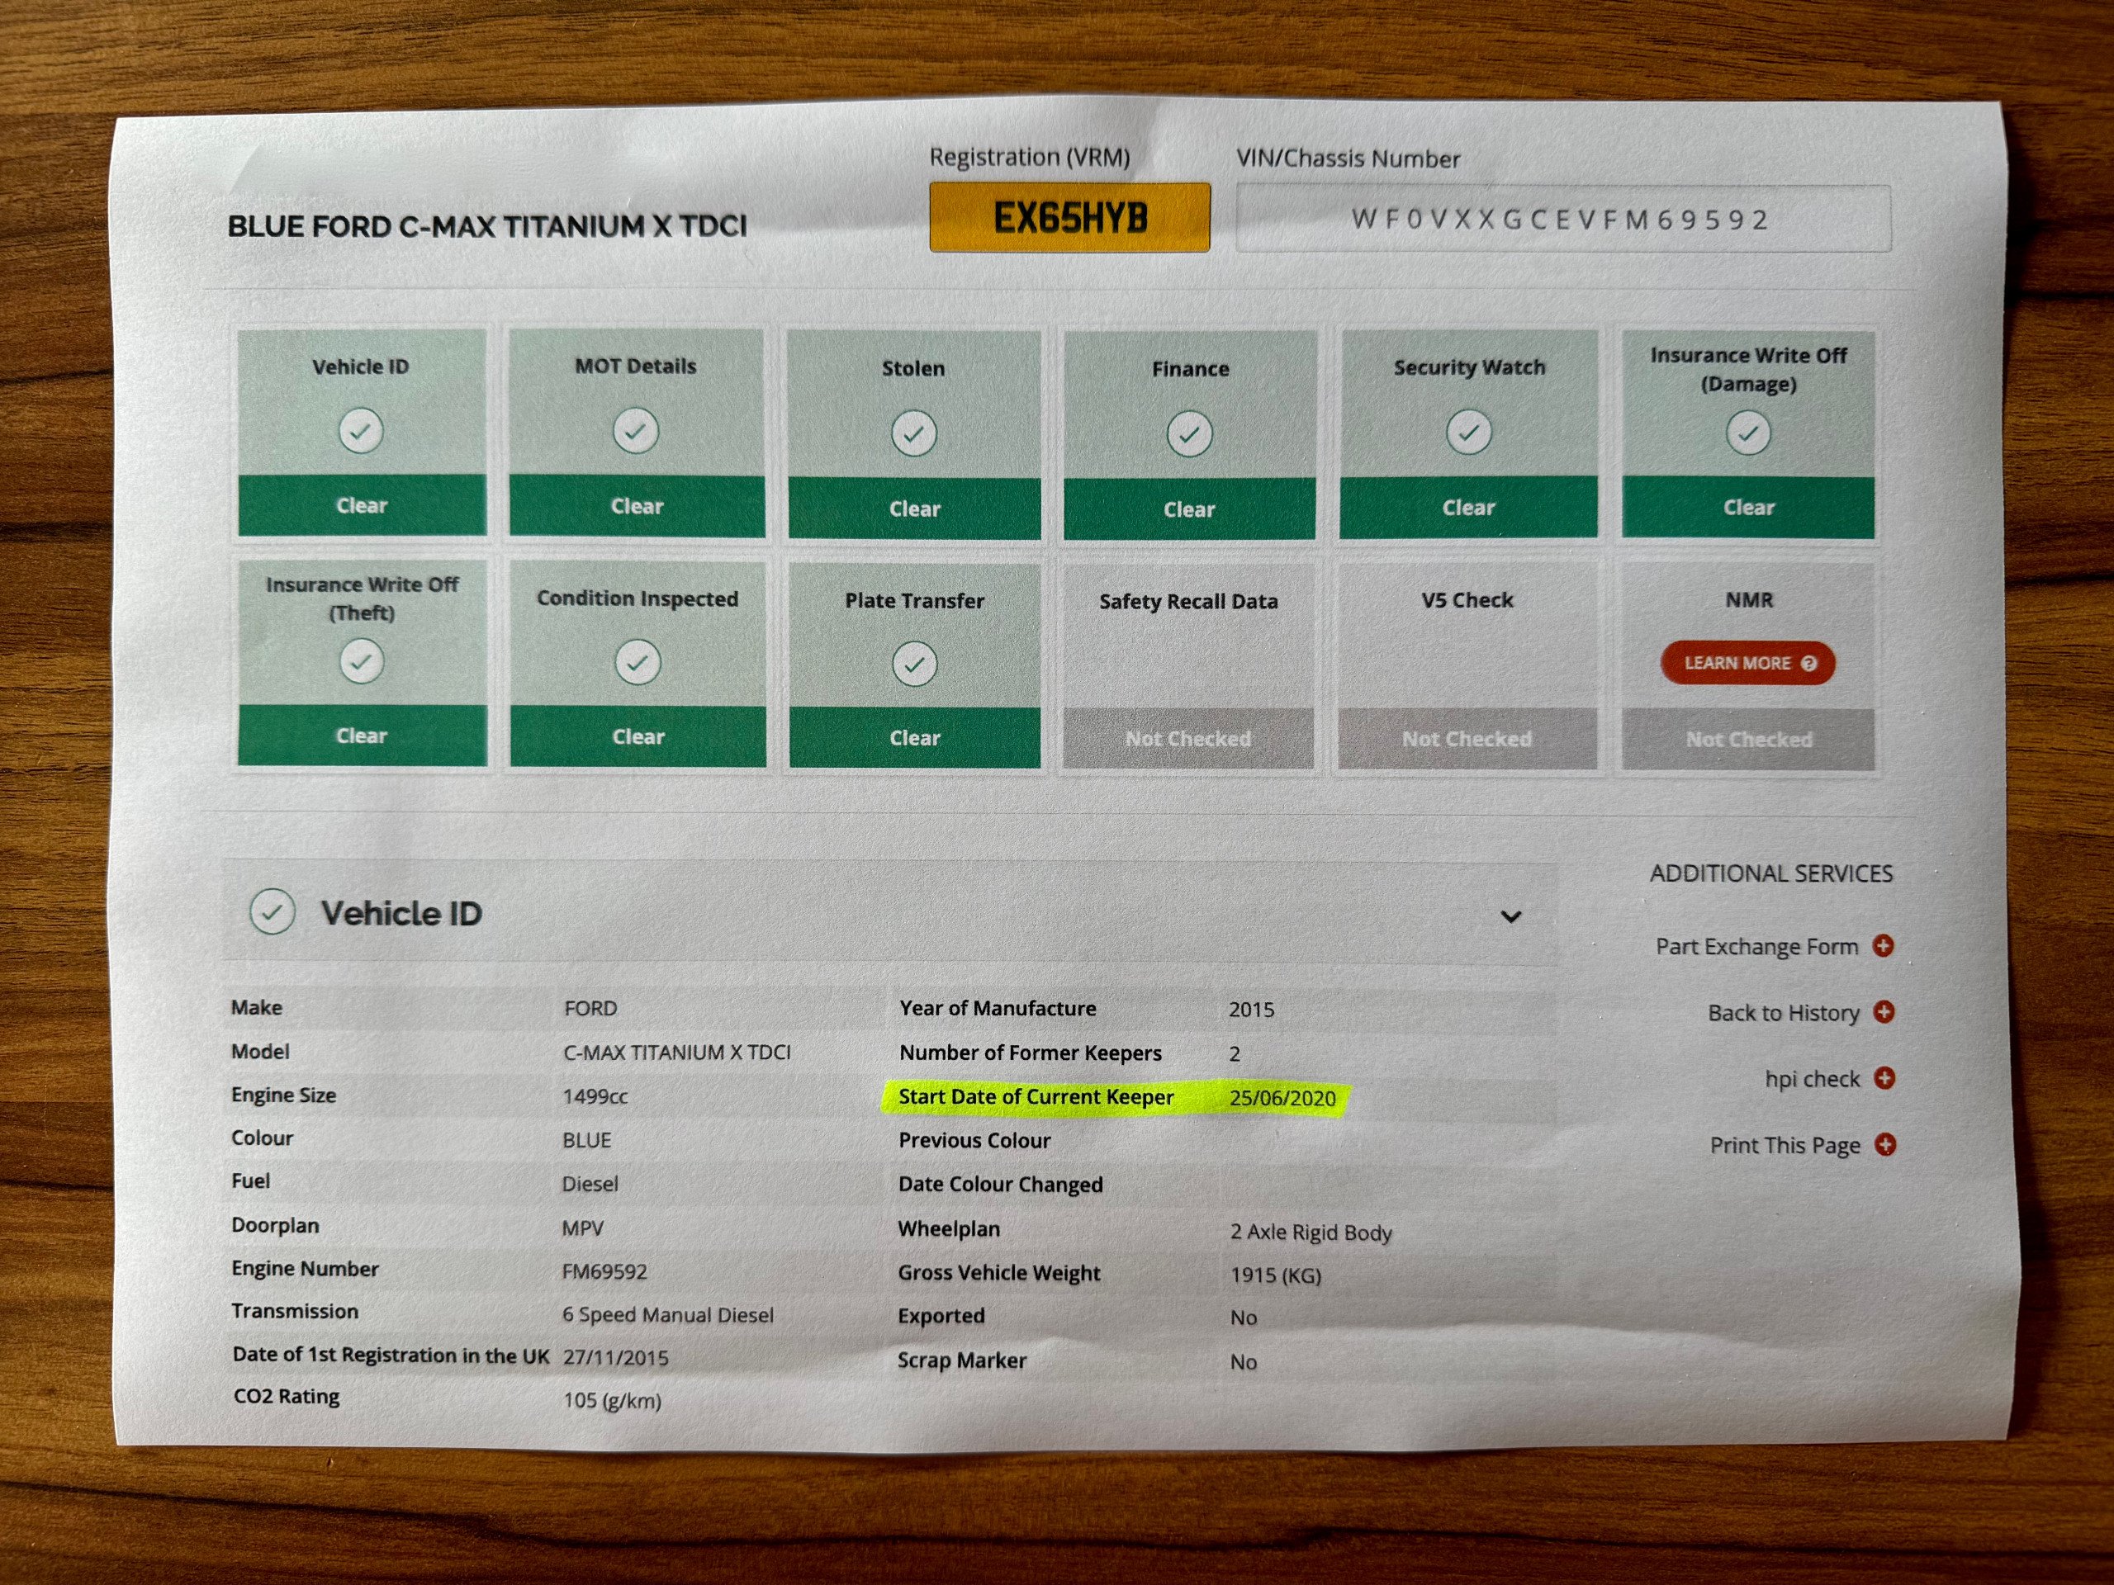The width and height of the screenshot is (2114, 1585).
Task: Click the Vehicle ID section heading text
Action: (401, 913)
